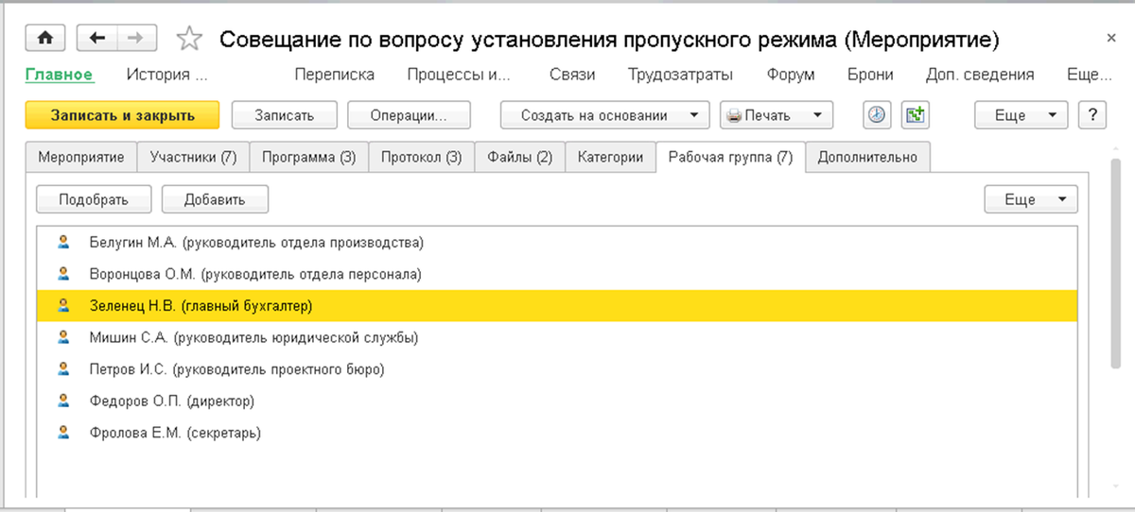Open the toolbar Еще dropdown
Screen dimensions: 1135x512
pyautogui.click(x=1021, y=115)
